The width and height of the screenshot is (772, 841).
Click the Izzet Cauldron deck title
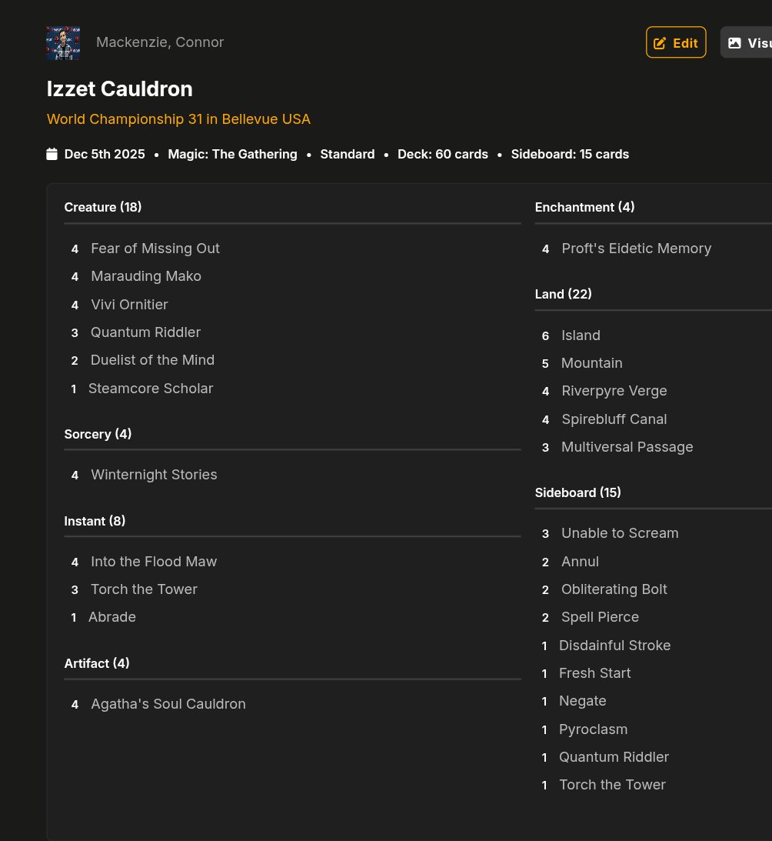point(119,89)
